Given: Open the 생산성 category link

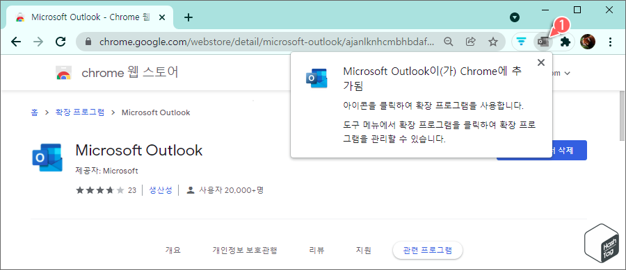Looking at the screenshot, I should (161, 190).
